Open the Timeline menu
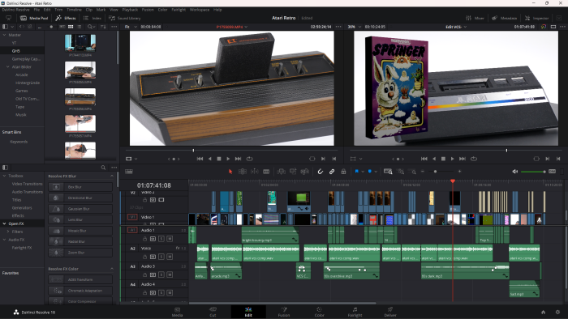The image size is (568, 319). click(x=74, y=10)
